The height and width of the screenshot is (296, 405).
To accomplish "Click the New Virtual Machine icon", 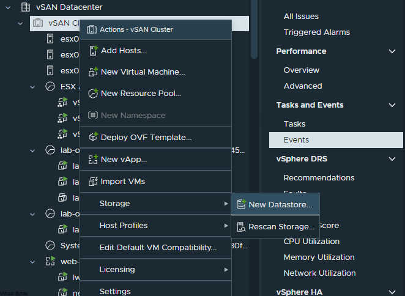I will pos(93,72).
